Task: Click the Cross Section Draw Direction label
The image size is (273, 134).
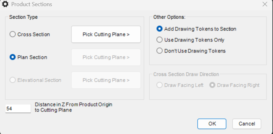Action: click(x=186, y=74)
